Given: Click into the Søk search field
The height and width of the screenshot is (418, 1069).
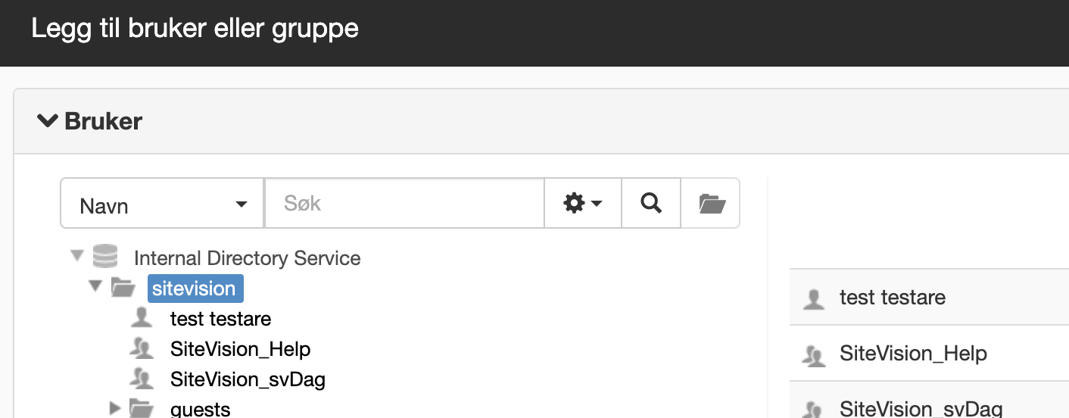Looking at the screenshot, I should point(404,203).
